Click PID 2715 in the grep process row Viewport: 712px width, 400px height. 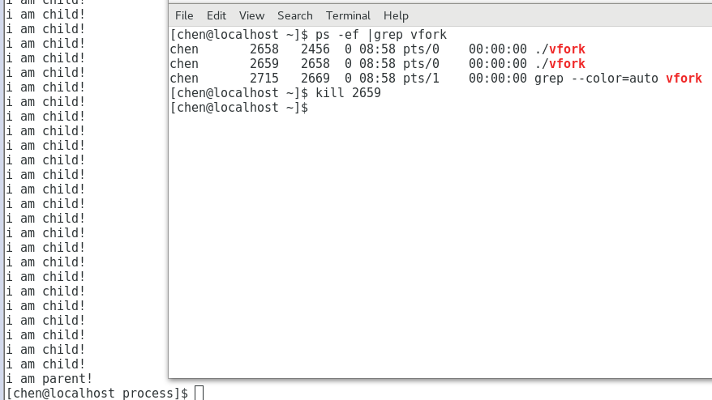[x=264, y=79]
